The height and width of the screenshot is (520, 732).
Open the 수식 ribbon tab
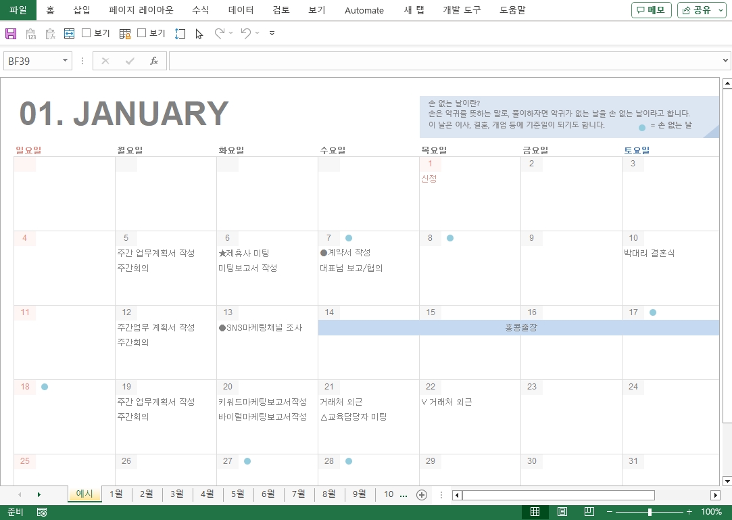pyautogui.click(x=201, y=10)
